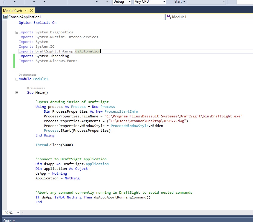Pin the Module1.vb tab
The image size is (253, 222).
click(x=26, y=10)
